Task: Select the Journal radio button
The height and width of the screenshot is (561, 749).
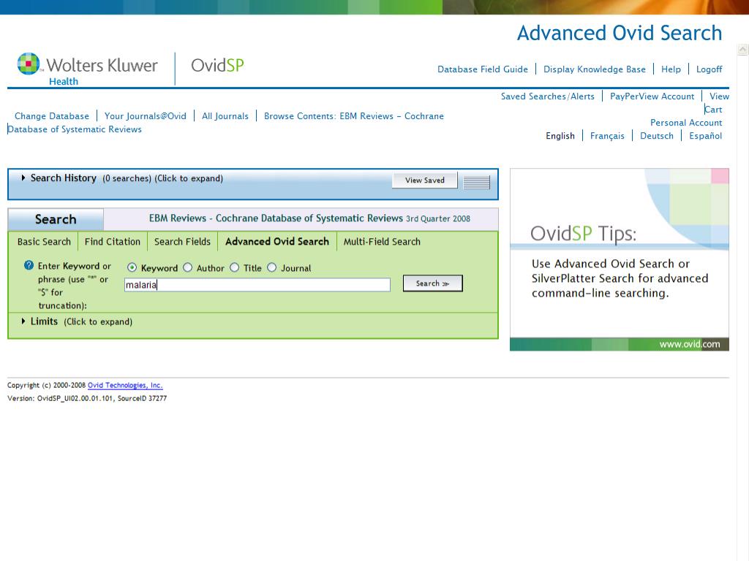Action: click(x=272, y=267)
